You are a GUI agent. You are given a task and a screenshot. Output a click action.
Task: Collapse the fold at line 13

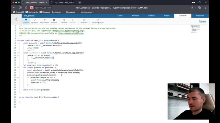(x=18, y=55)
